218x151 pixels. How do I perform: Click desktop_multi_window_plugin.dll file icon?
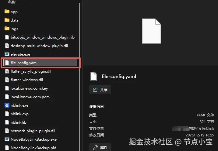pos(7,46)
